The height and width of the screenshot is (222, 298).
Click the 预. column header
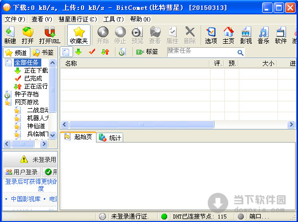[232, 64]
